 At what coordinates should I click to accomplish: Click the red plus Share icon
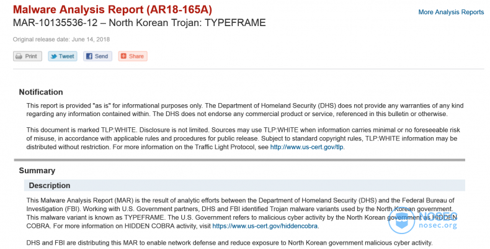124,56
